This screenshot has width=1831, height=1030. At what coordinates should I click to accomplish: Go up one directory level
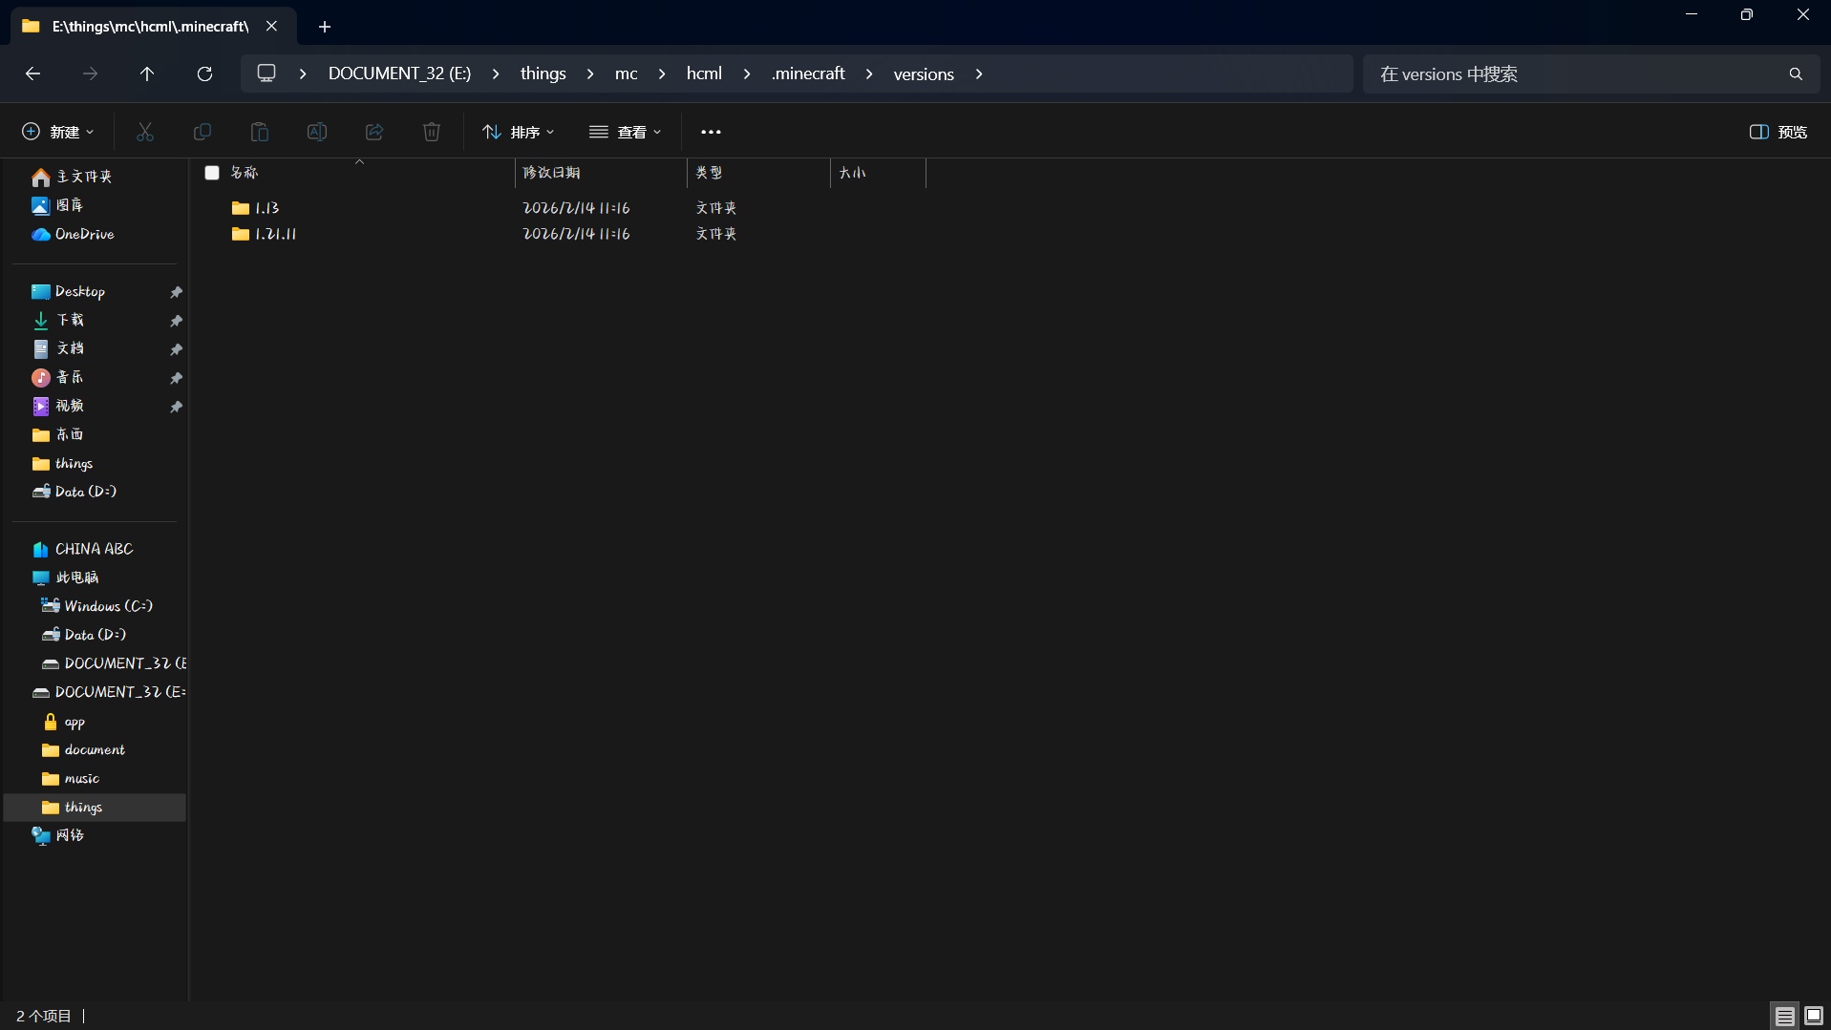pyautogui.click(x=147, y=74)
